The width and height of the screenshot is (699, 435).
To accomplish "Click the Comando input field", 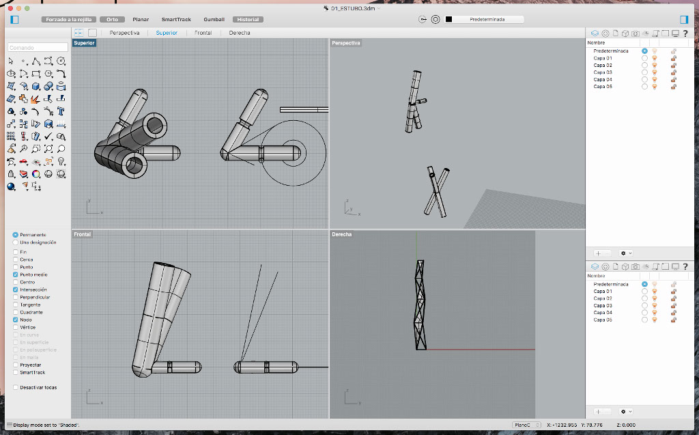I will tap(38, 48).
